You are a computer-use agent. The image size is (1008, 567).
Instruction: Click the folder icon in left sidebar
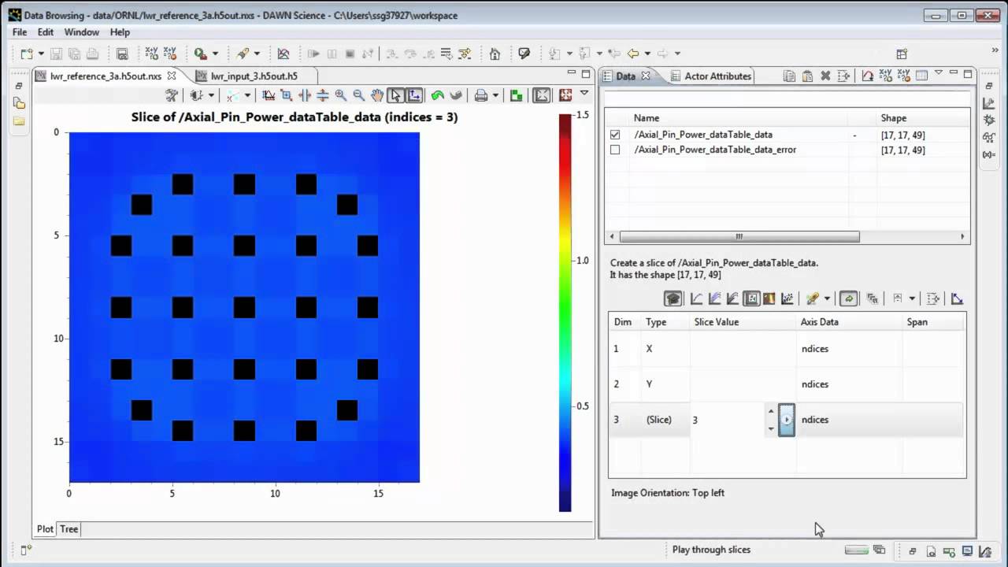19,120
